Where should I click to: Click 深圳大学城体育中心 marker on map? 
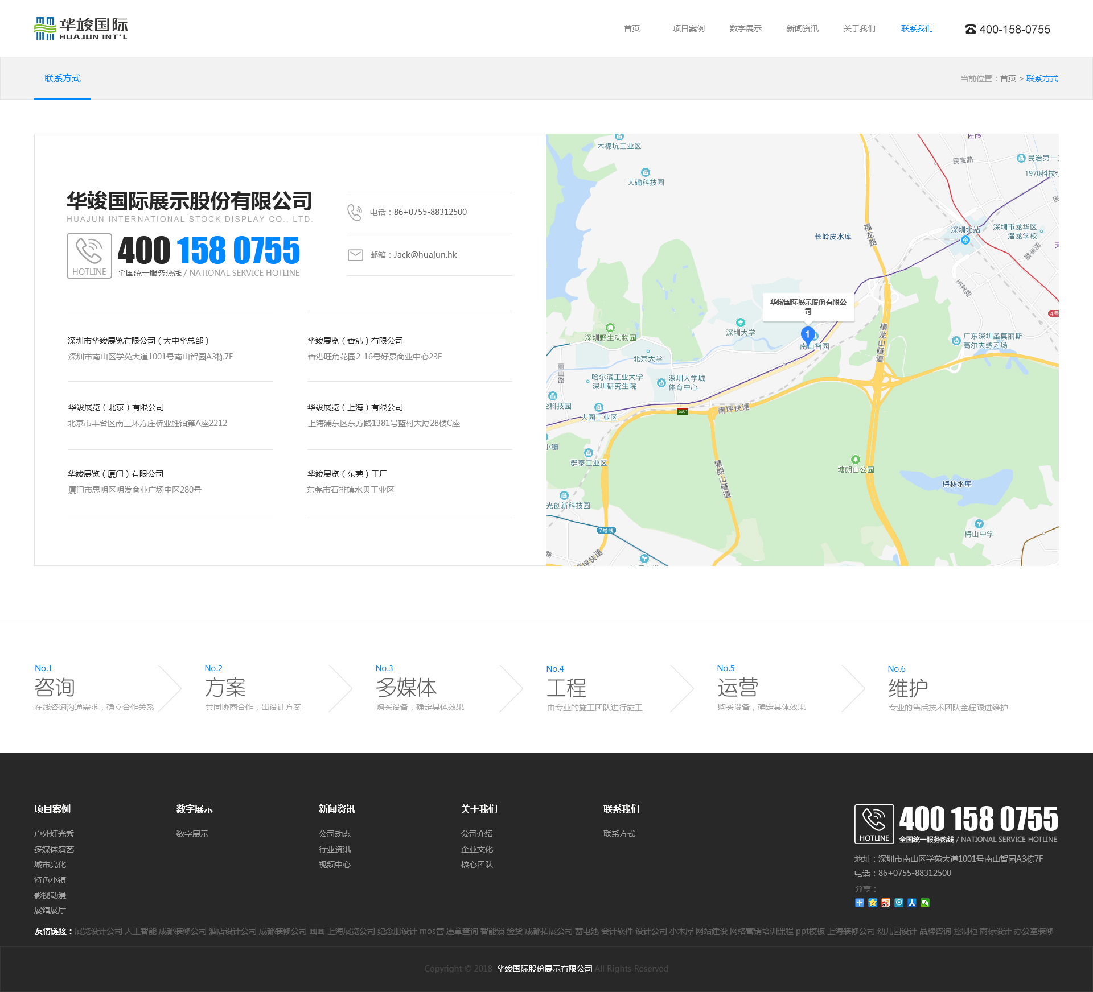[661, 383]
